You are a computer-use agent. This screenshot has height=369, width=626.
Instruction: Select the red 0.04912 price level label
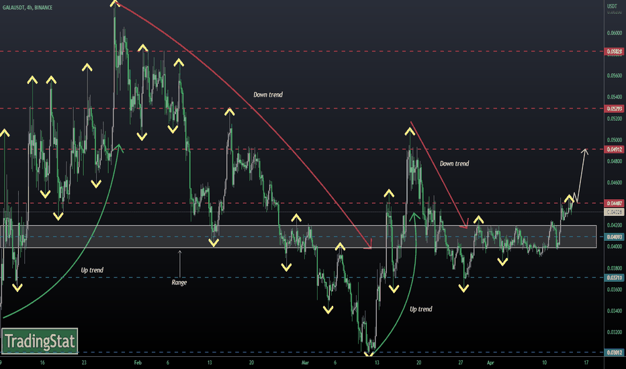click(x=615, y=149)
